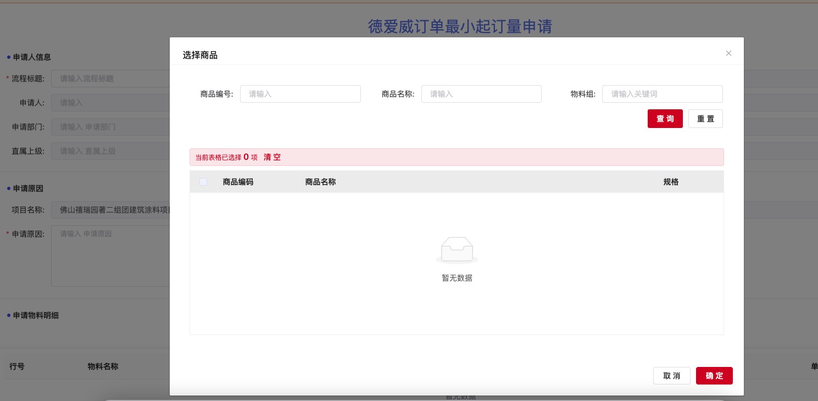The width and height of the screenshot is (818, 401).
Task: Click the 流程标题 field in background form
Action: [x=110, y=79]
